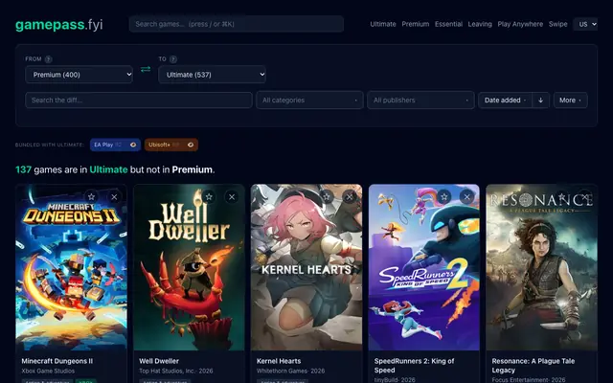Reverse the sort direction arrow
The image size is (613, 383).
click(540, 100)
